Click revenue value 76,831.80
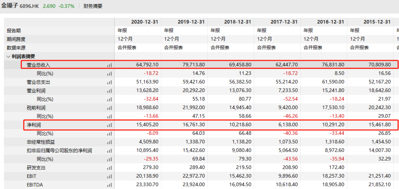 pos(333,65)
